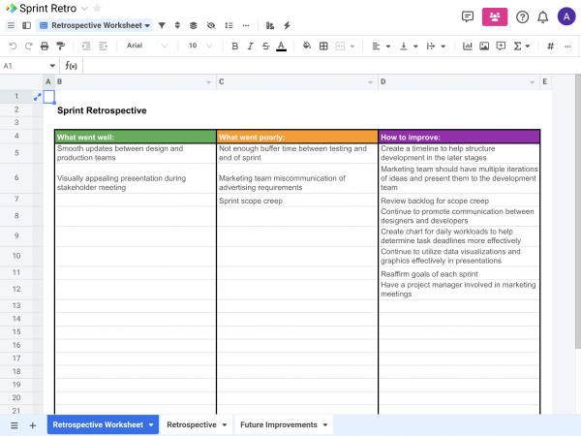This screenshot has height=436, width=581.
Task: Click the formula bar input field
Action: click(330, 66)
